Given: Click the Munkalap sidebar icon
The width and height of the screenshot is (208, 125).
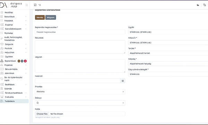Looking at the screenshot, I should (x=2, y=33).
